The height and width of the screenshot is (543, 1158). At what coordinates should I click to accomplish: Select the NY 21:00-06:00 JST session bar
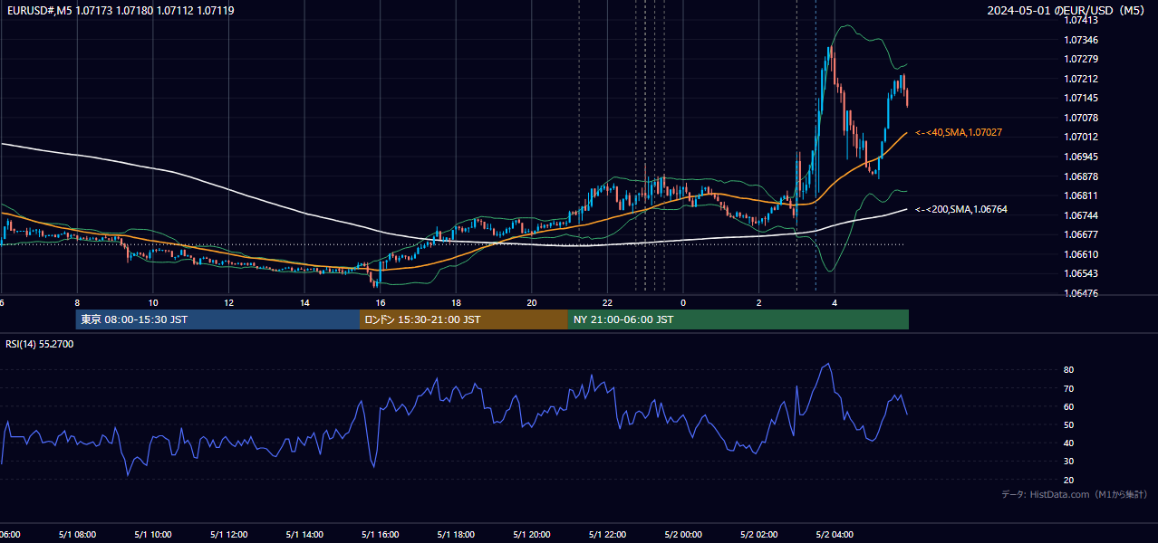tap(738, 319)
